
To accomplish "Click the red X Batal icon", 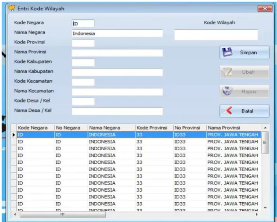I will [227, 111].
